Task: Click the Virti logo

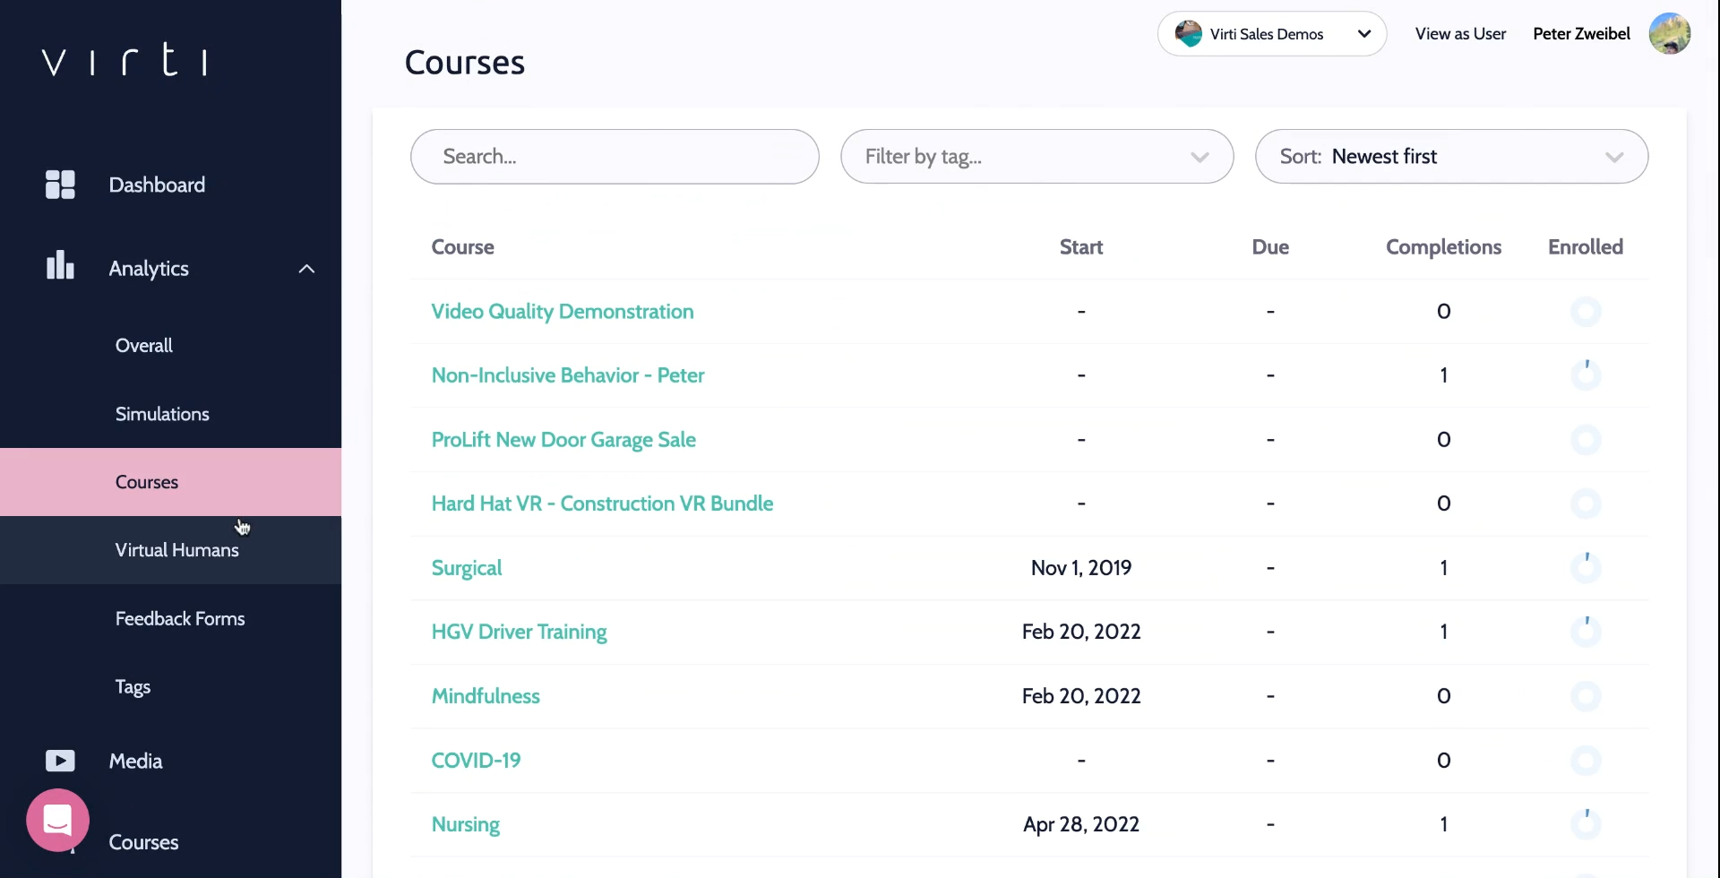Action: (x=125, y=60)
